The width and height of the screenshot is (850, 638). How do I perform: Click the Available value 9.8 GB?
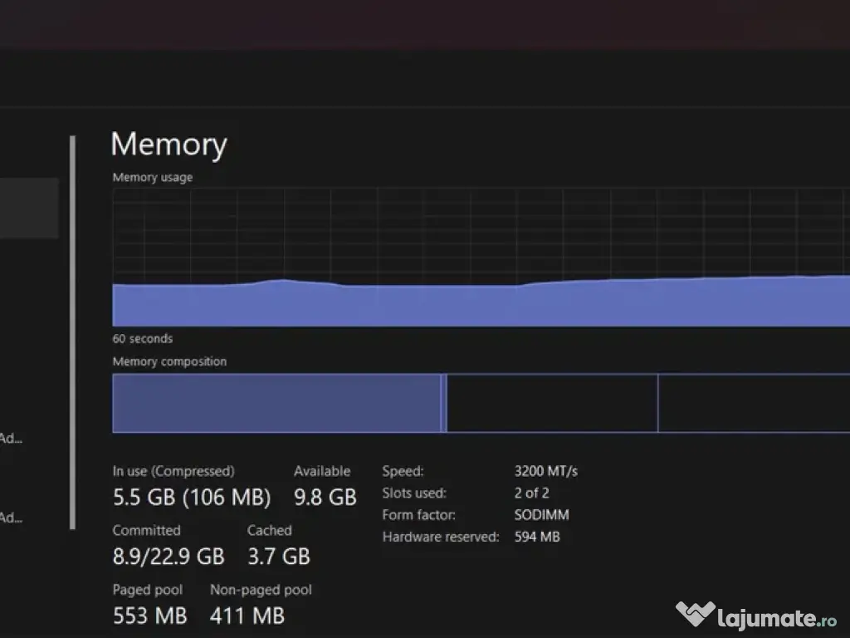pyautogui.click(x=325, y=498)
